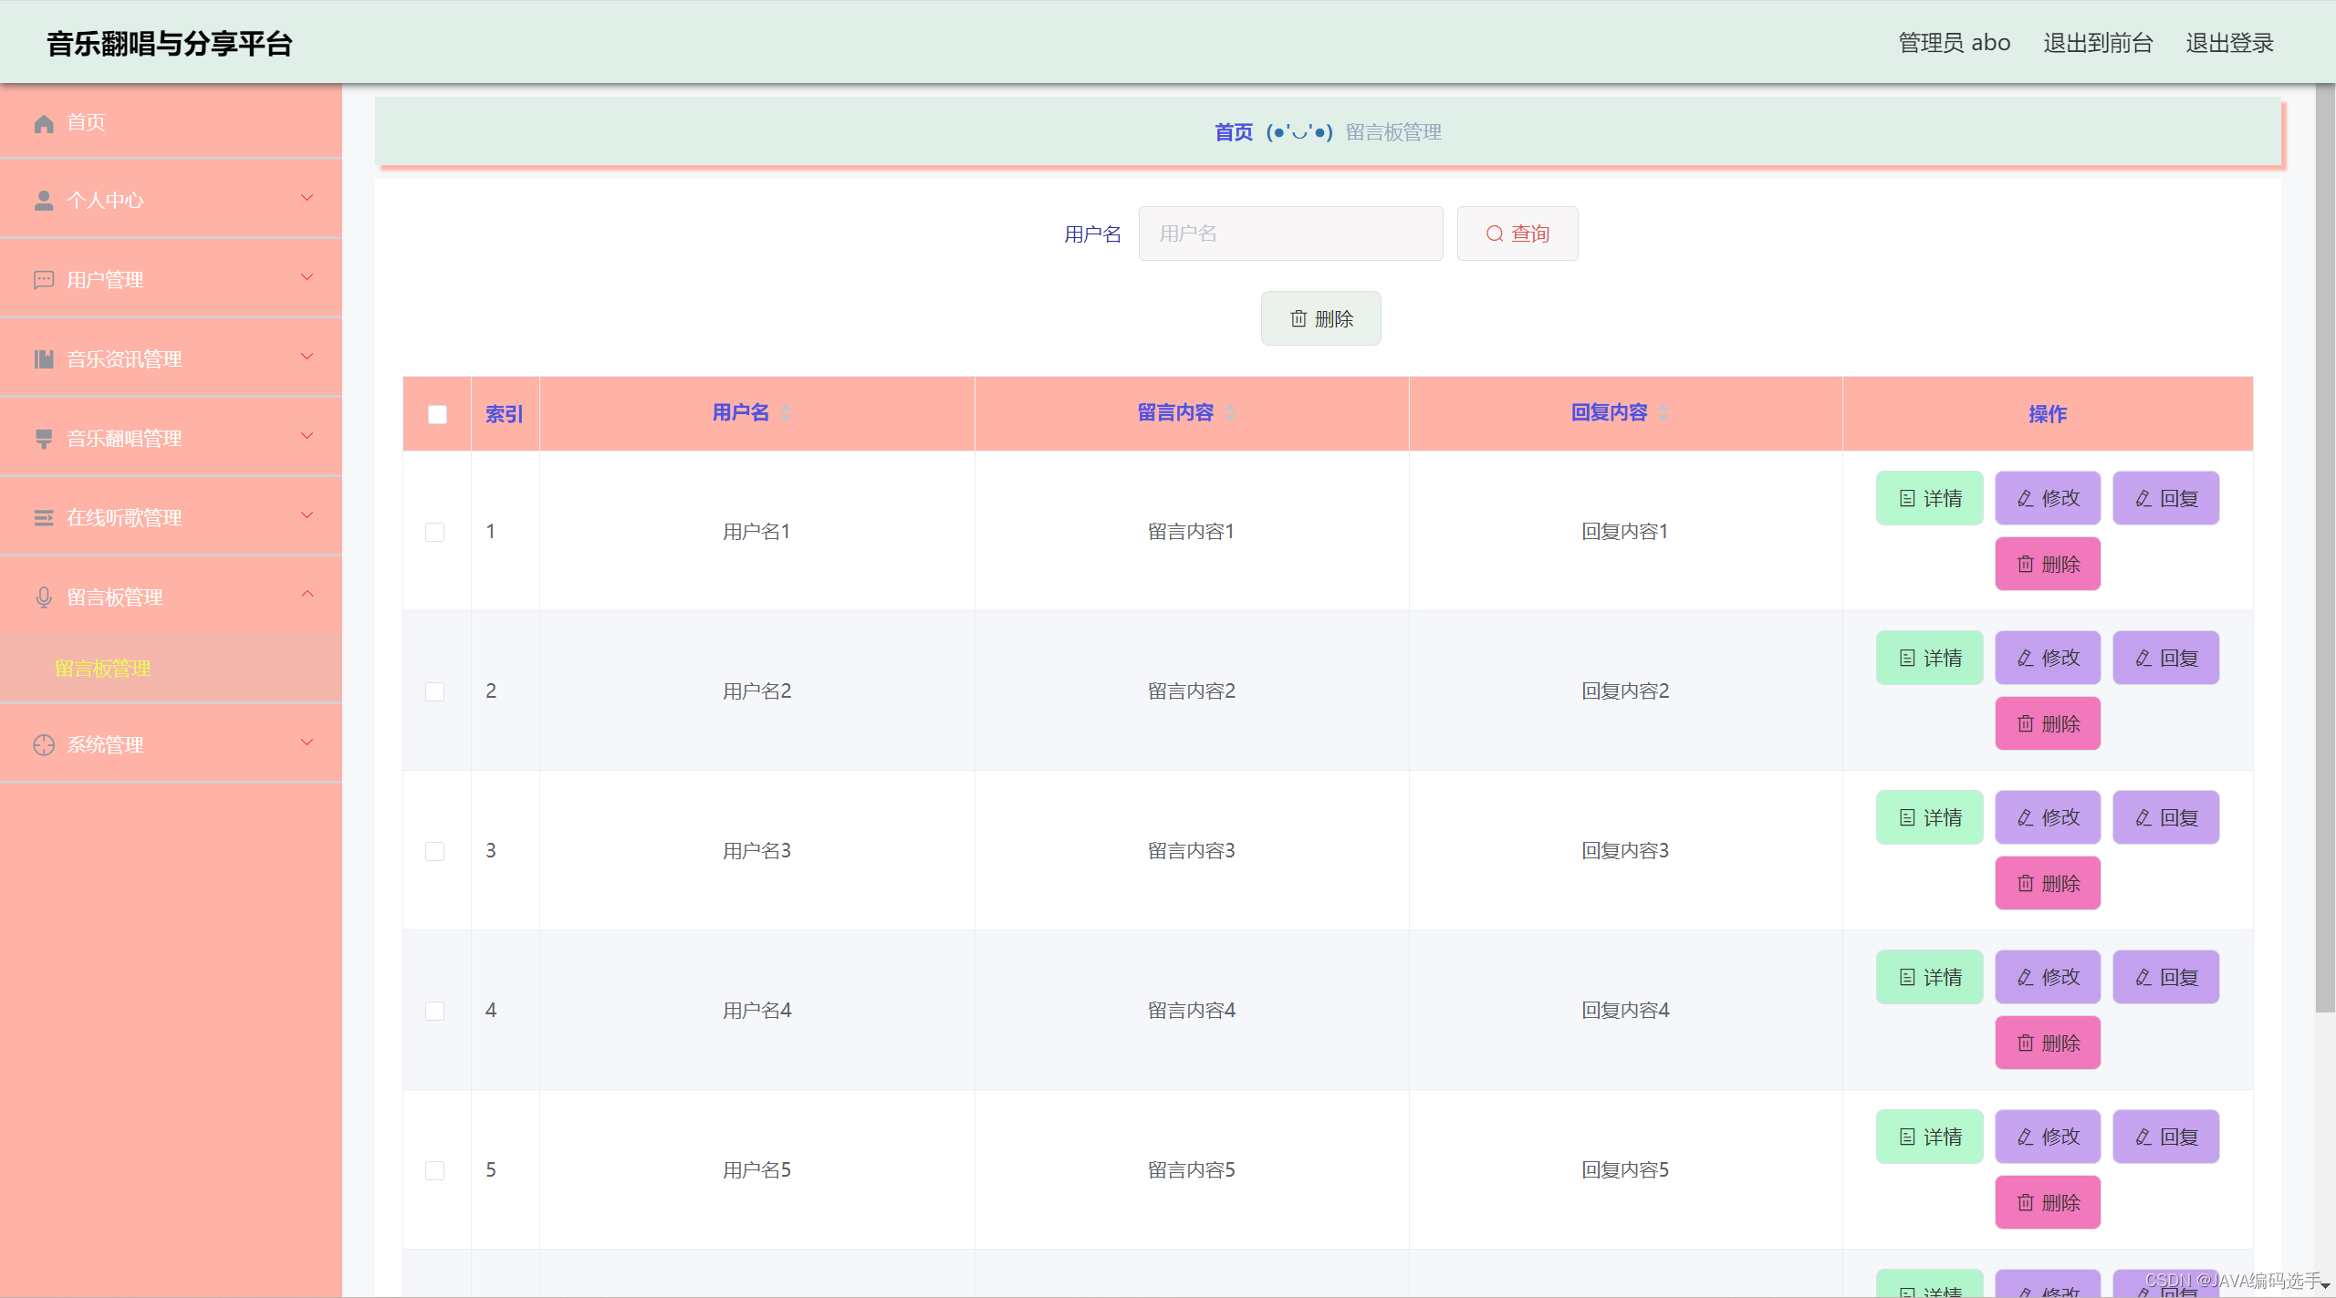Check the checkbox for row 3
The width and height of the screenshot is (2336, 1298).
(x=435, y=851)
